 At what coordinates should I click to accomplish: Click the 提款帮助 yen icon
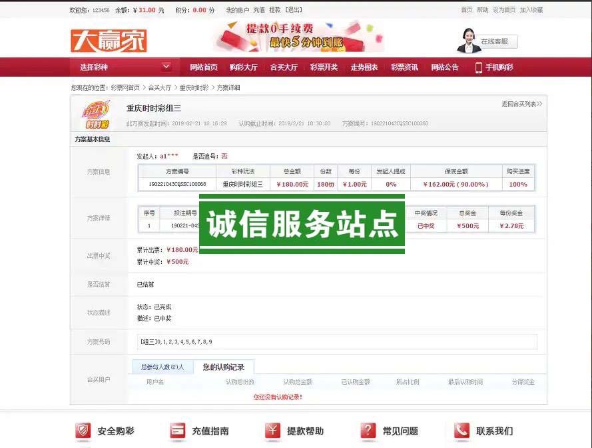click(x=272, y=431)
